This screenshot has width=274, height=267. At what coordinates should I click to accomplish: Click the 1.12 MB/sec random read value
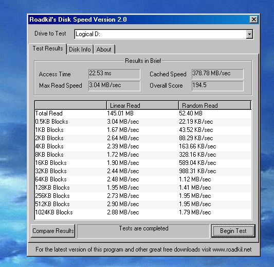click(195, 179)
